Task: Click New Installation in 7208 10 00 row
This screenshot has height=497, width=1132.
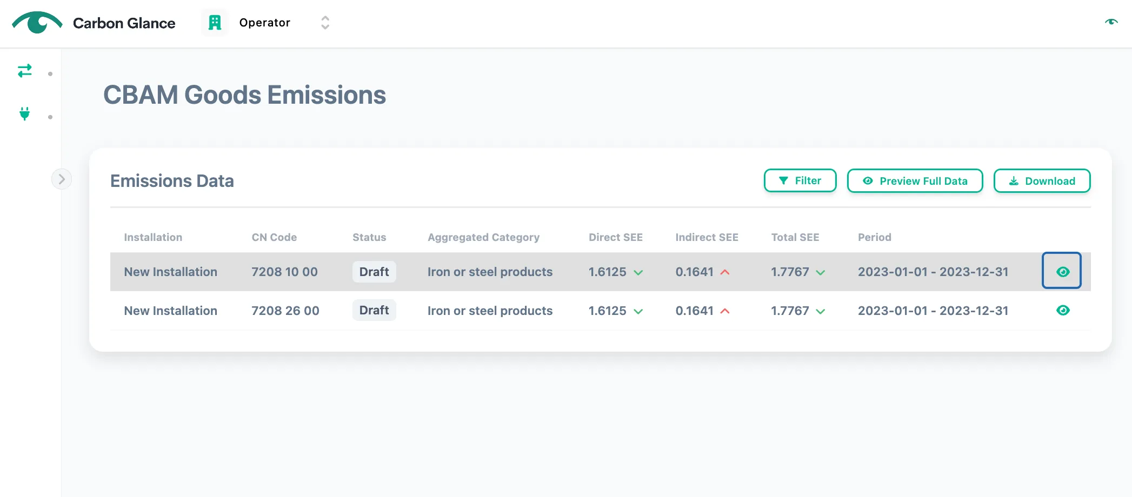Action: (x=170, y=272)
